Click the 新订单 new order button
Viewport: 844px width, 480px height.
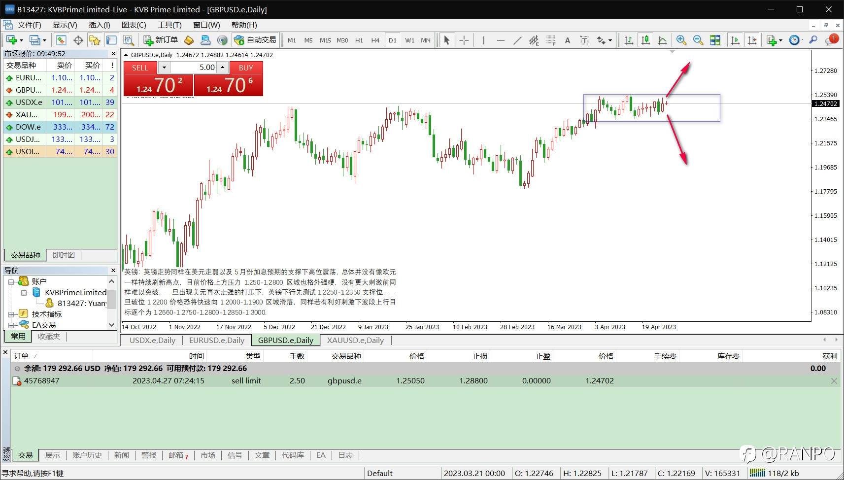pos(161,40)
